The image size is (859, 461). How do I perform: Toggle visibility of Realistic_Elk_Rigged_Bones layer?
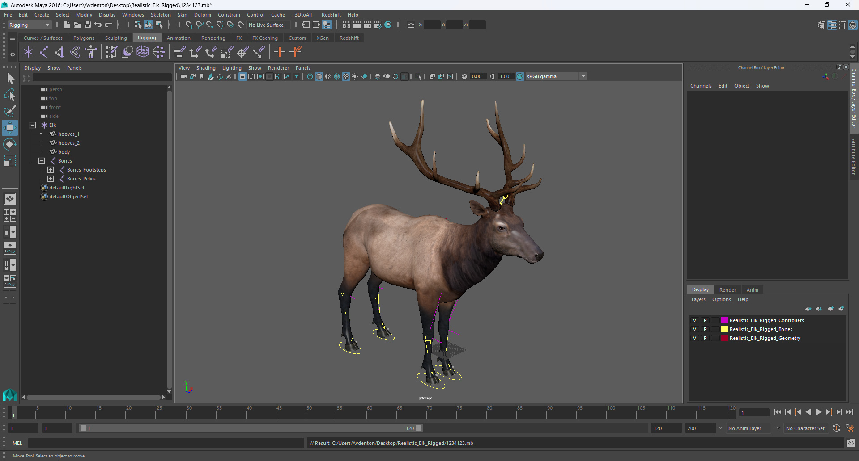coord(694,329)
